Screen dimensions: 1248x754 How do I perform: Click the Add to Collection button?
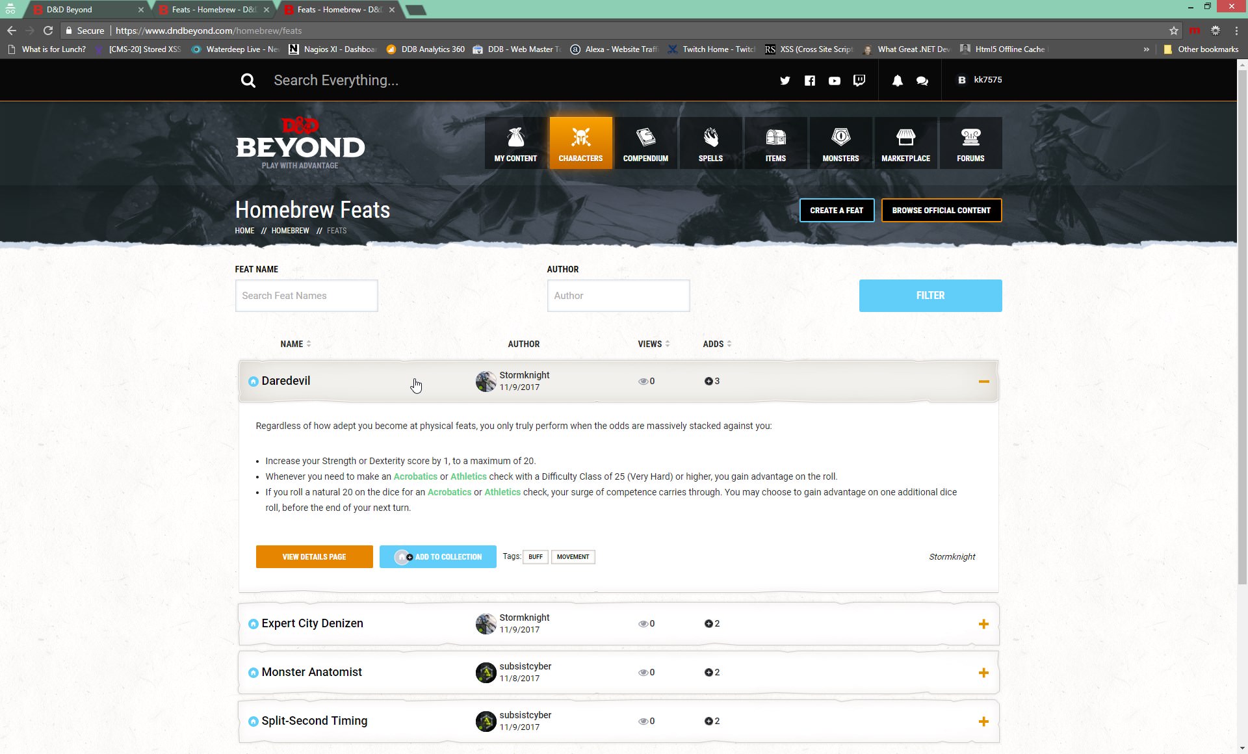[437, 557]
